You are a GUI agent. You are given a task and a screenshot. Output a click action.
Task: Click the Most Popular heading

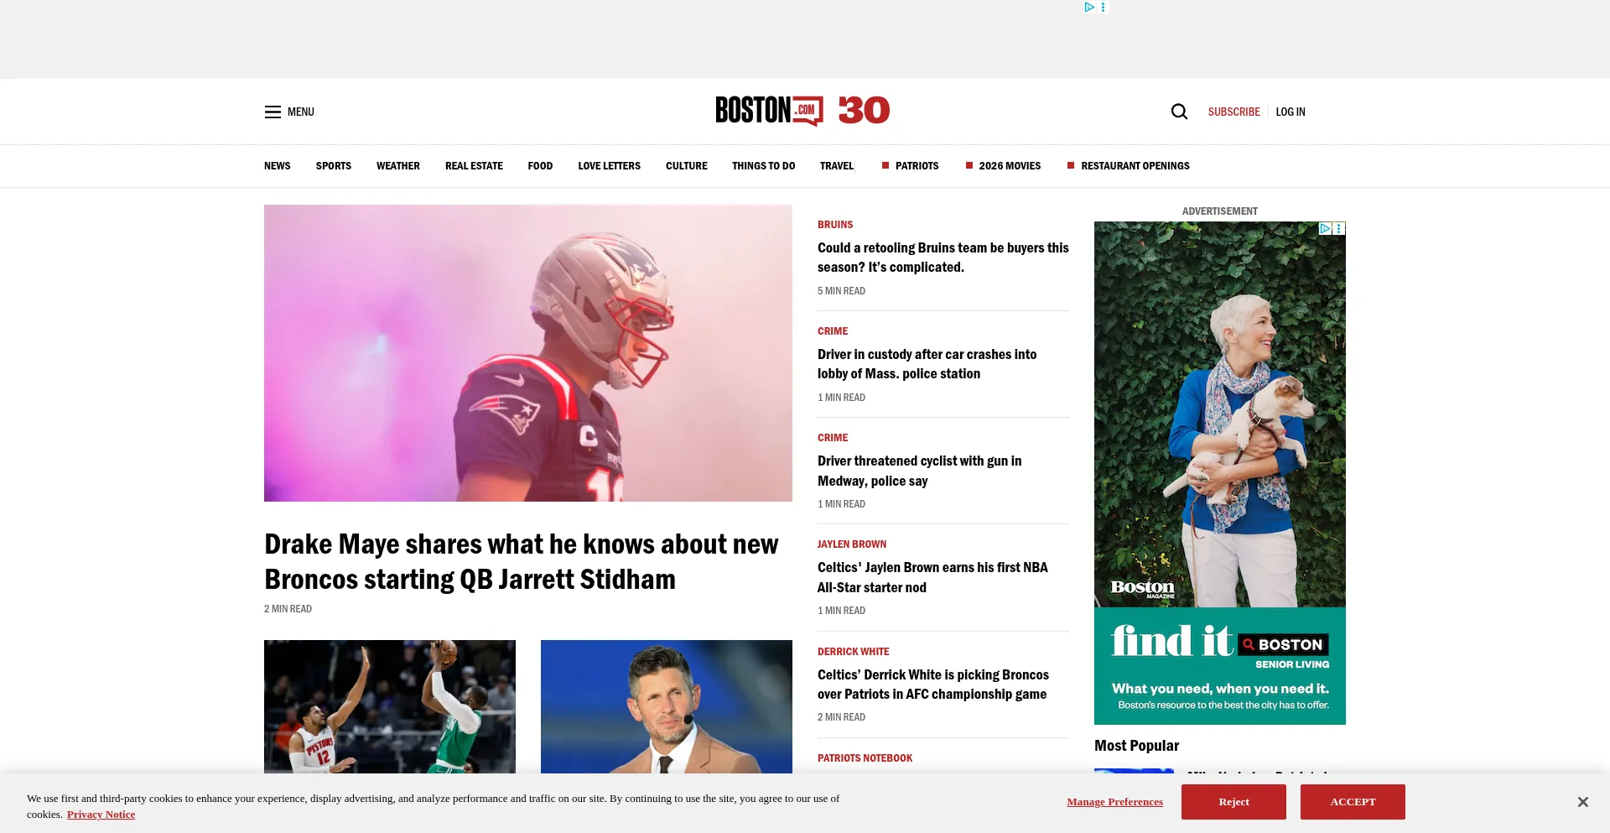tap(1136, 746)
